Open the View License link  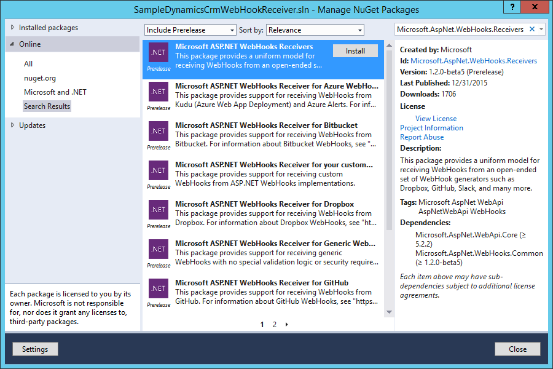point(436,119)
